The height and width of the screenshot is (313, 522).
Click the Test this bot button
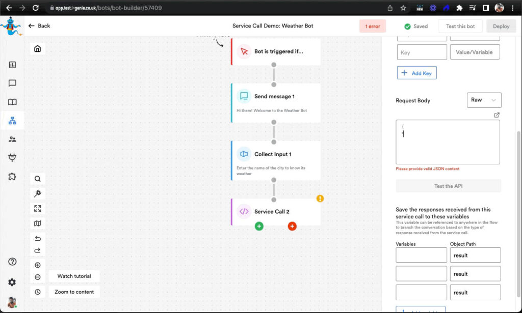pyautogui.click(x=460, y=26)
